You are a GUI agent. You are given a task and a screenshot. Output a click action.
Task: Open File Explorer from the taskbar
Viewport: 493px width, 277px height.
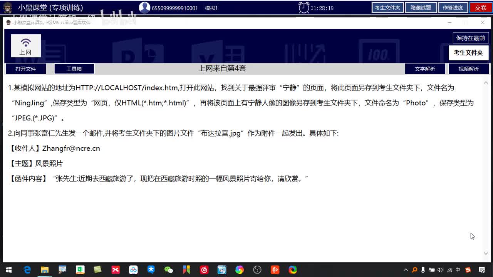click(45, 270)
